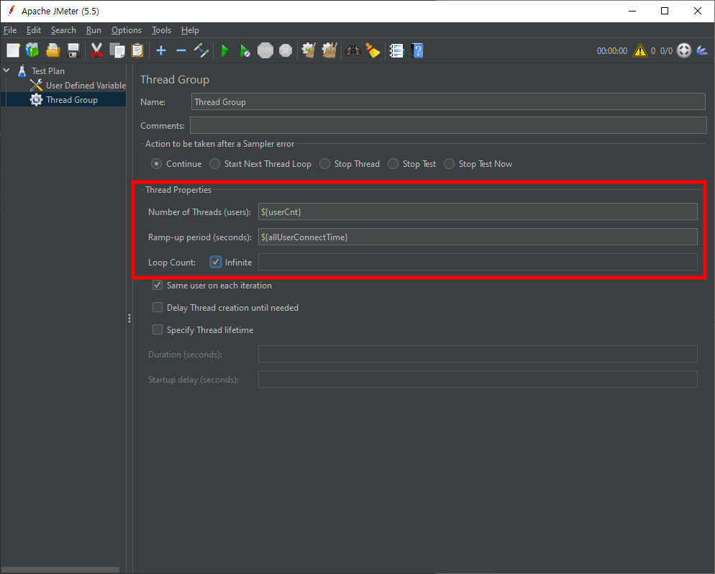Click the remote engines status icon
The width and height of the screenshot is (715, 574).
coord(684,50)
